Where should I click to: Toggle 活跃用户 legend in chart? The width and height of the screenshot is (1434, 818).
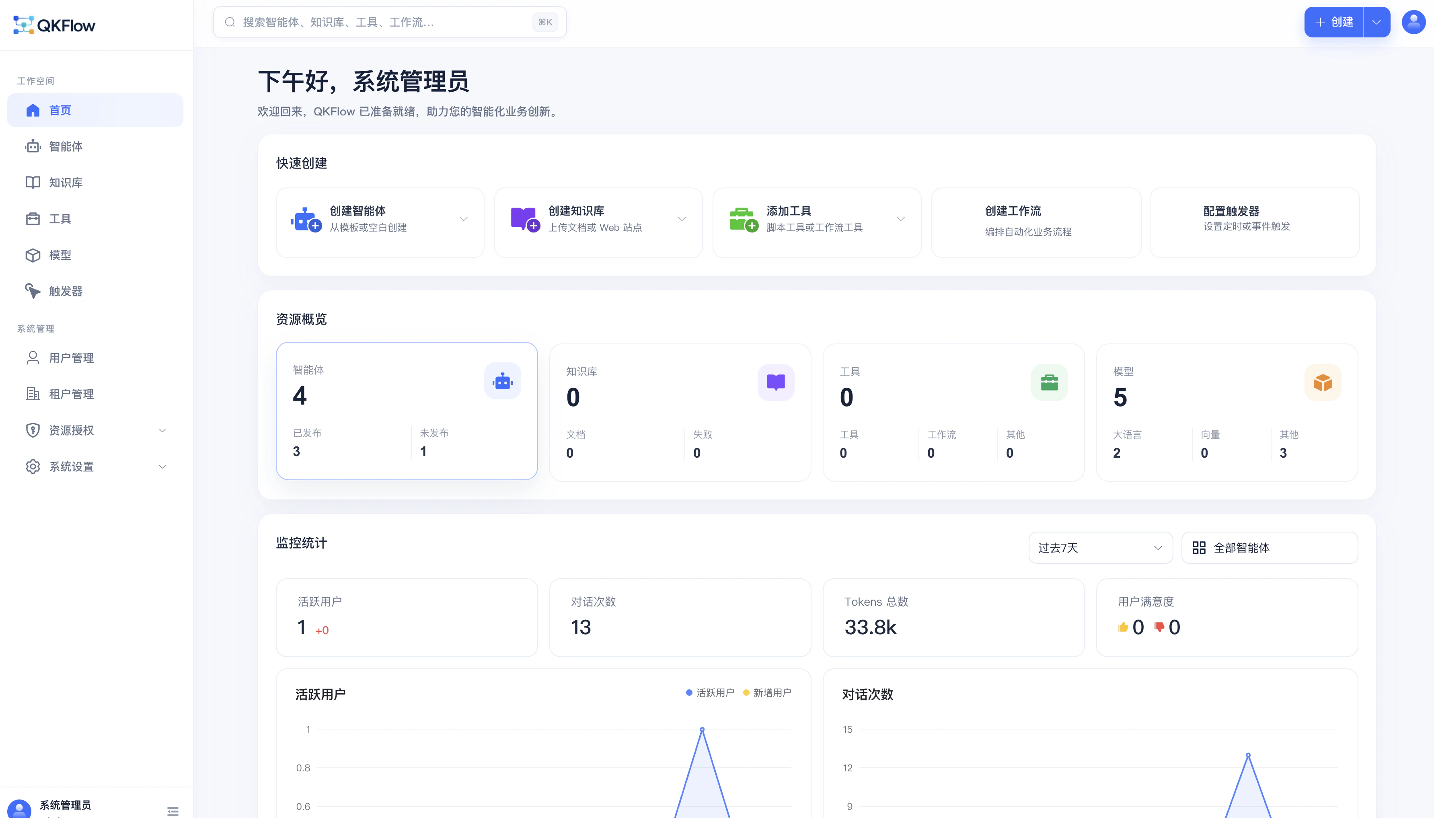(710, 693)
